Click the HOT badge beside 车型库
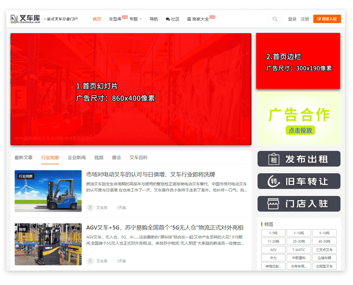The width and height of the screenshot is (353, 285). coord(125,17)
